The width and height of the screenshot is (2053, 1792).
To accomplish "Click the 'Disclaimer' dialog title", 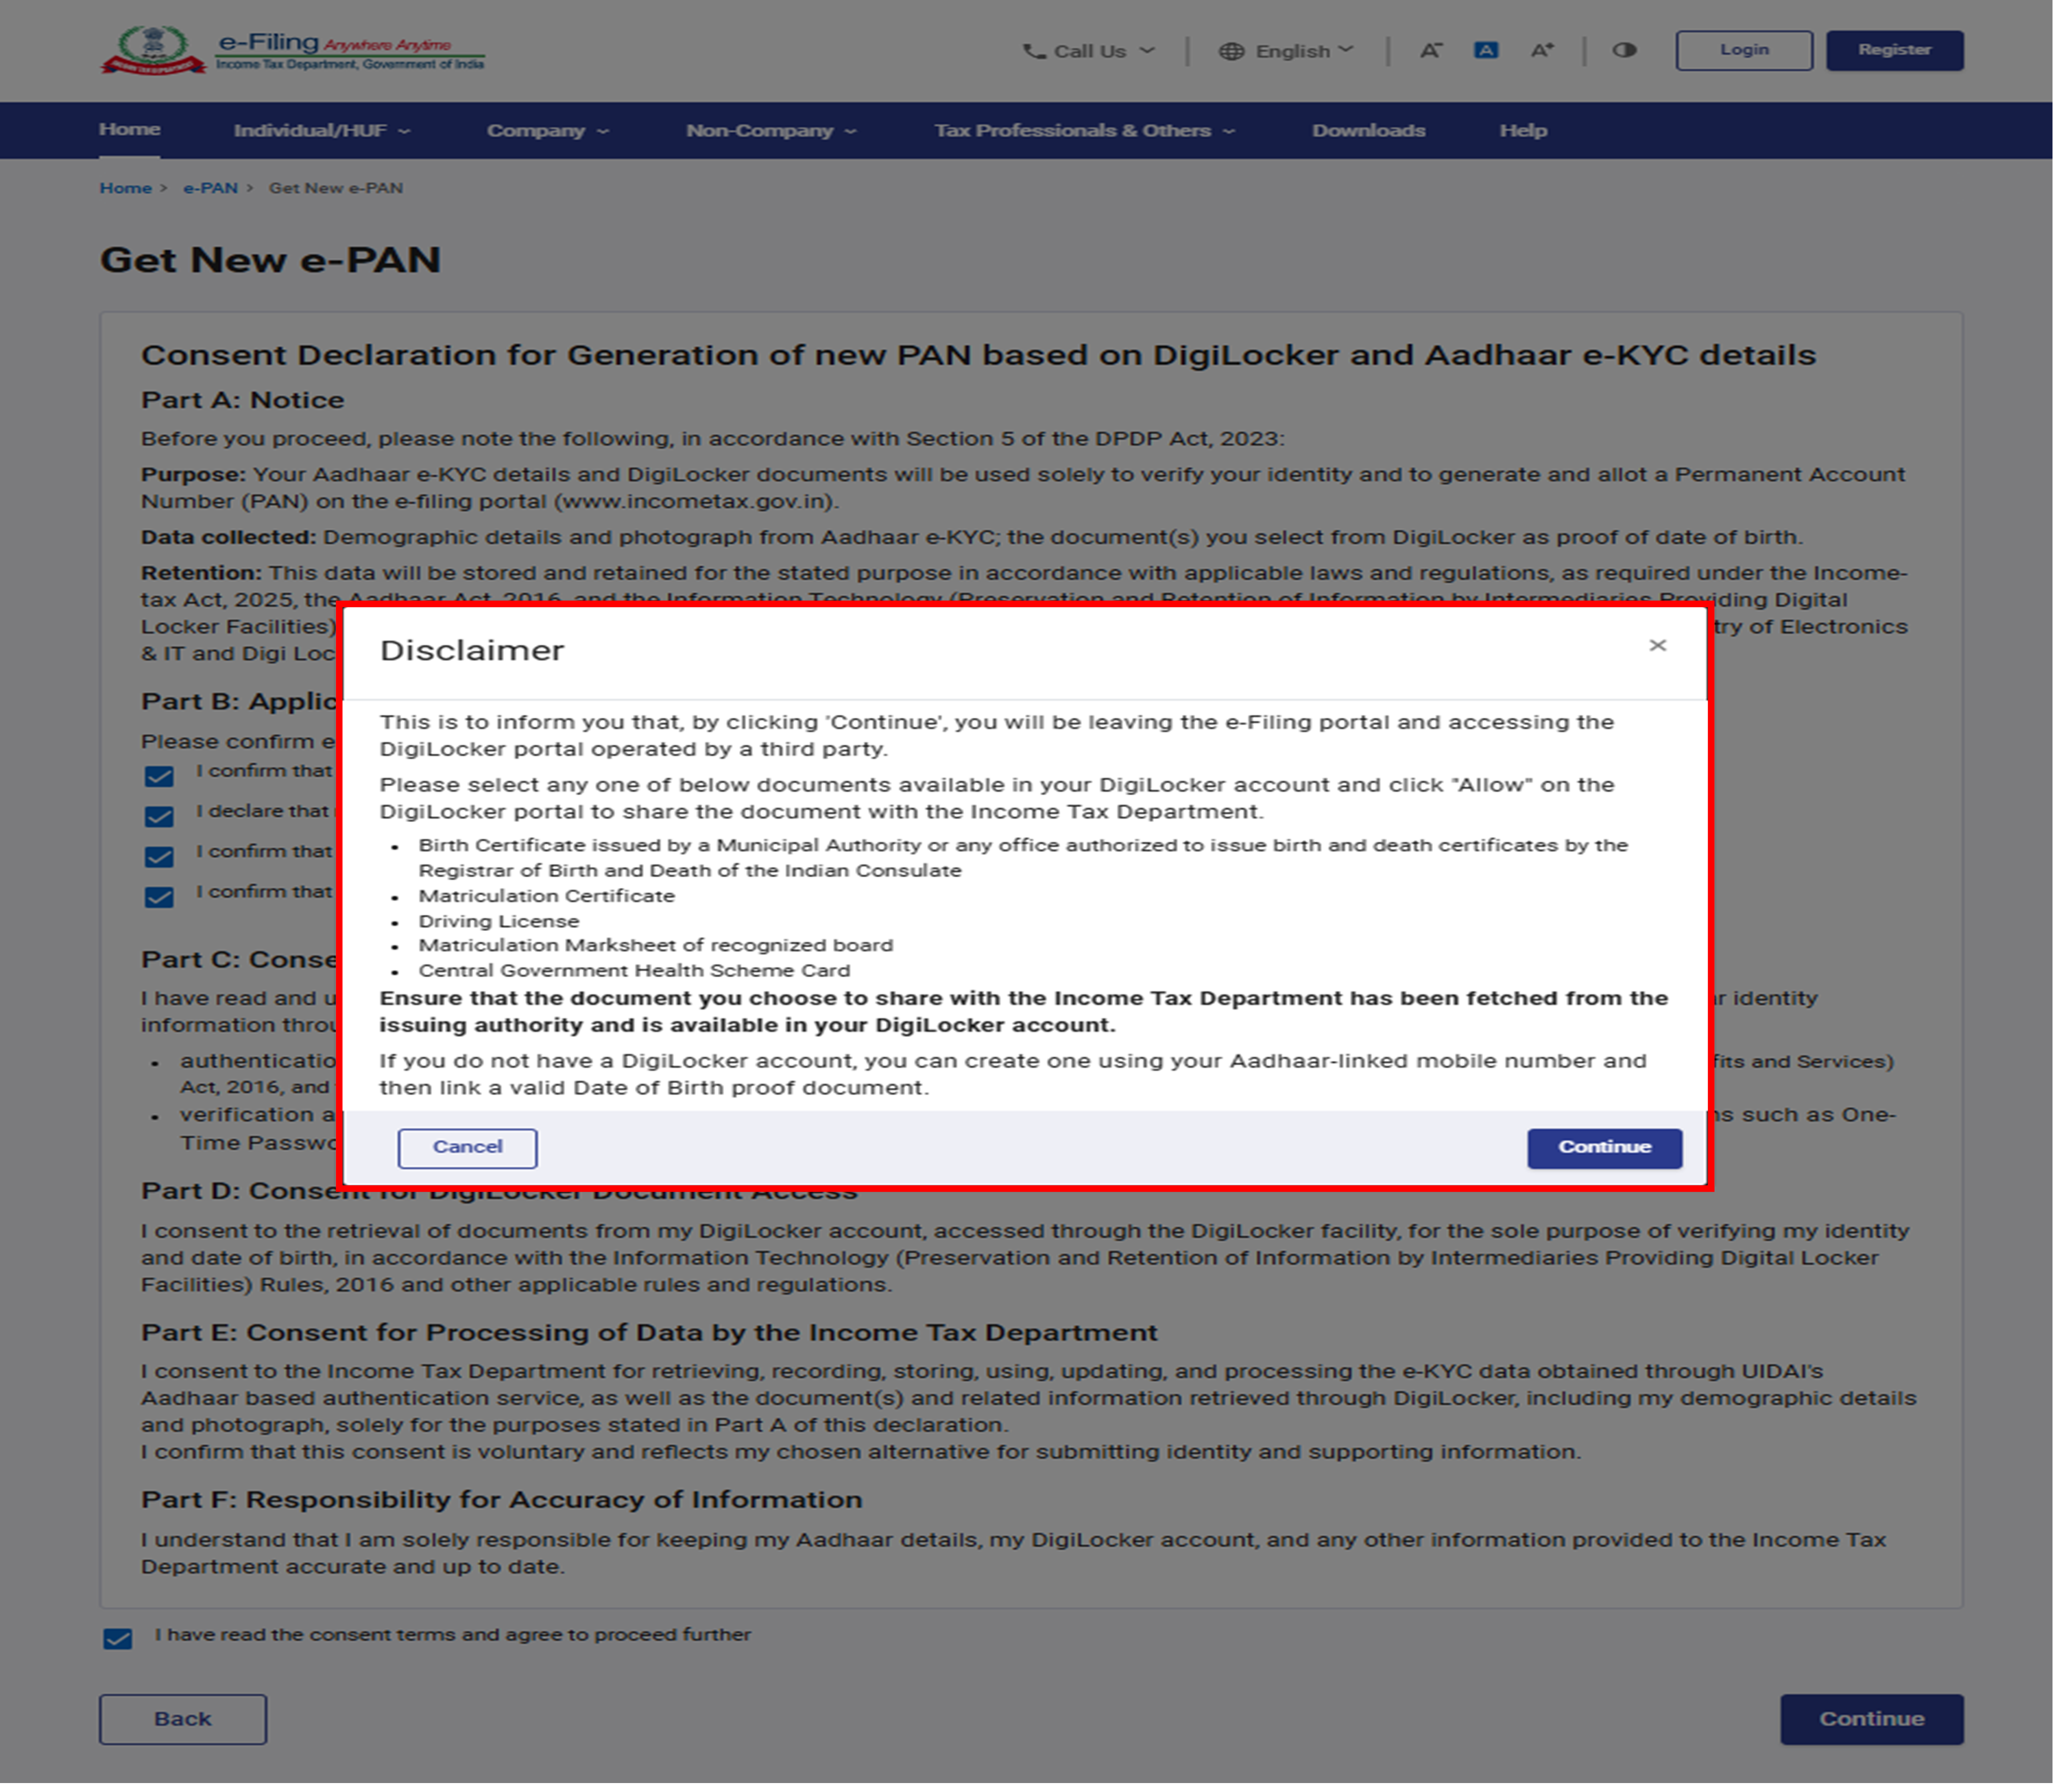I will [x=472, y=650].
